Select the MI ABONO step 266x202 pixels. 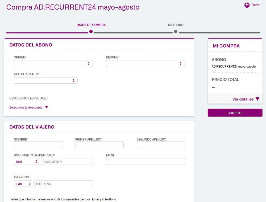(x=175, y=25)
